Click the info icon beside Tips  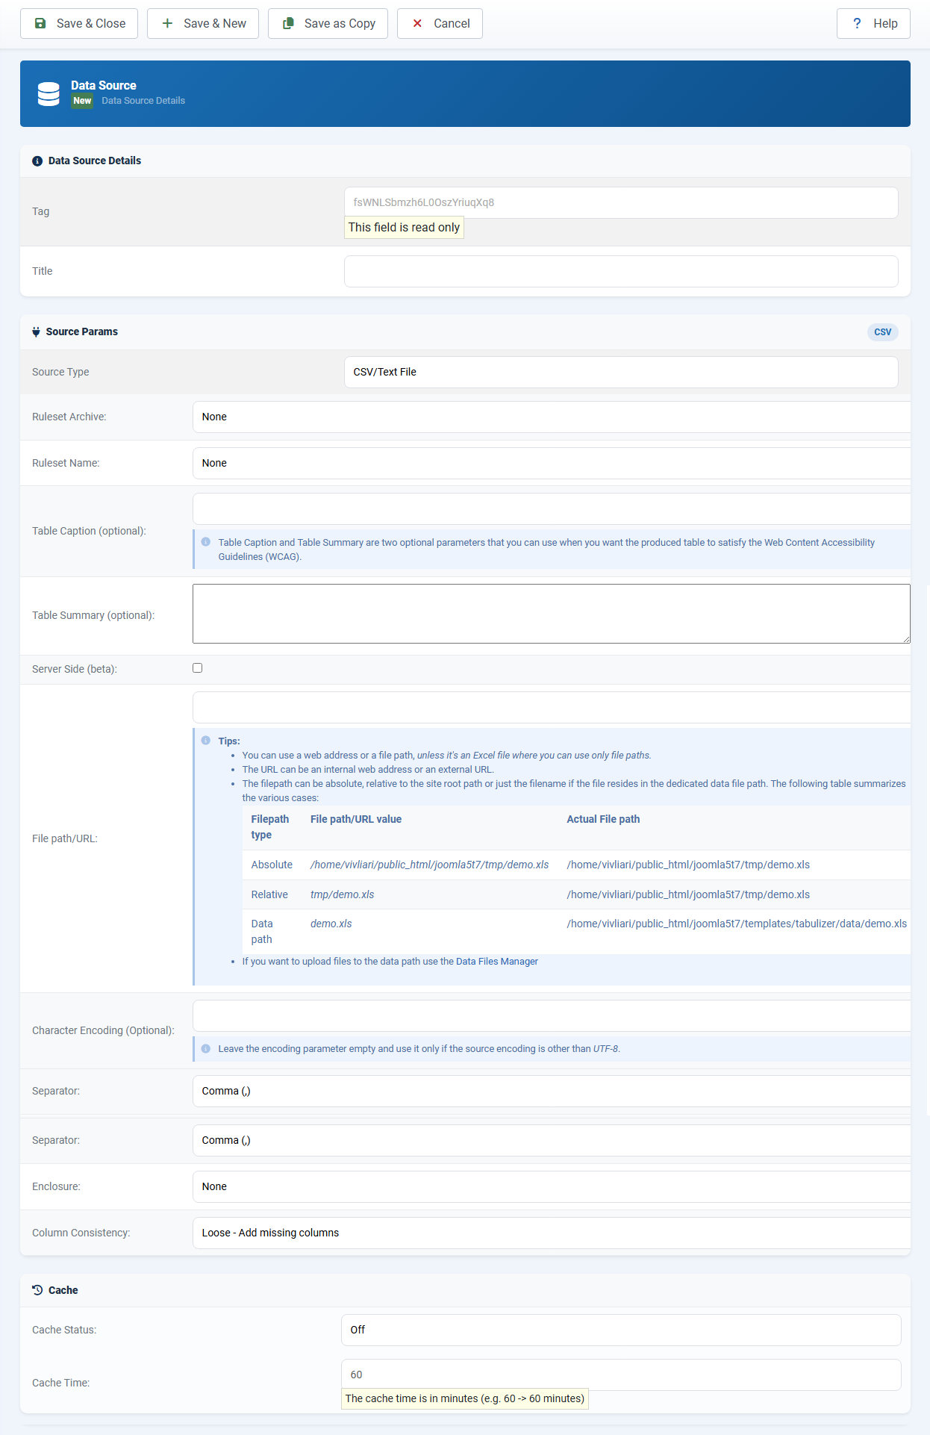pos(206,741)
